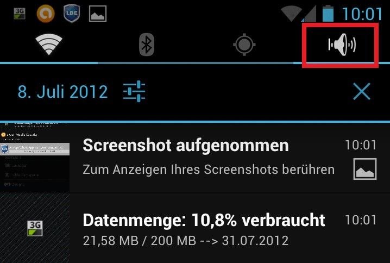Tap the battery icon in the status bar

pos(328,14)
